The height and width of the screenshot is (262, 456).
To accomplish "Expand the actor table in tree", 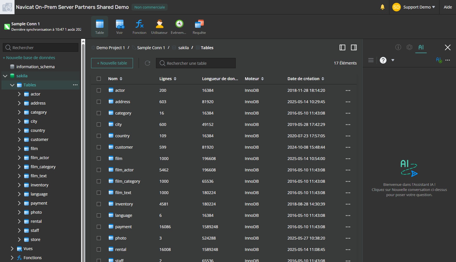I will tap(19, 94).
